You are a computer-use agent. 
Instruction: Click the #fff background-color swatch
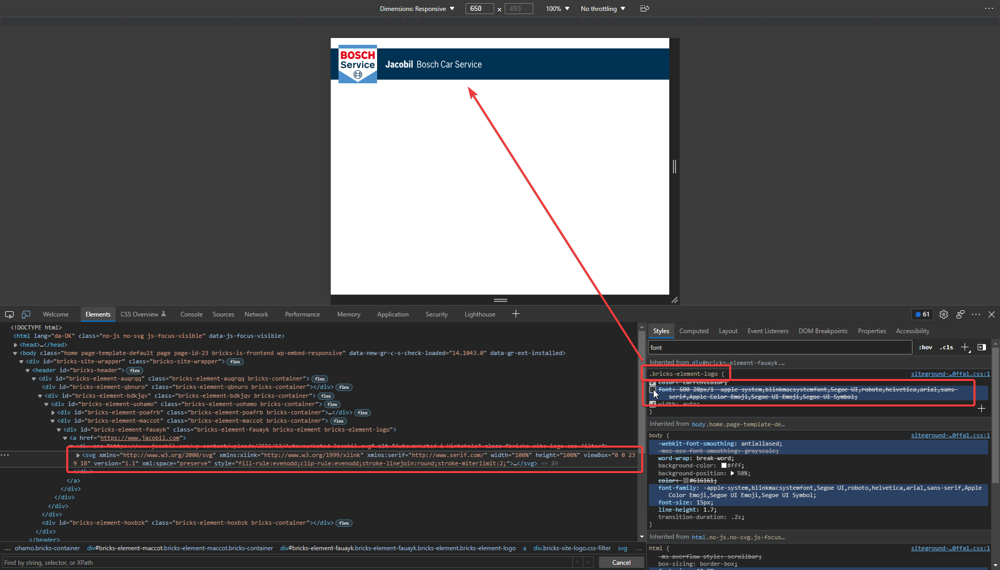[724, 466]
